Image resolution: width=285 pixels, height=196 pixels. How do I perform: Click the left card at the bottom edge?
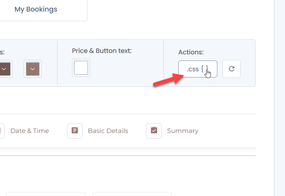(46, 194)
